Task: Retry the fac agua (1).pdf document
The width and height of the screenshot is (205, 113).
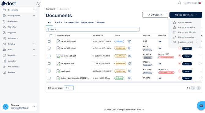Action: point(187,64)
